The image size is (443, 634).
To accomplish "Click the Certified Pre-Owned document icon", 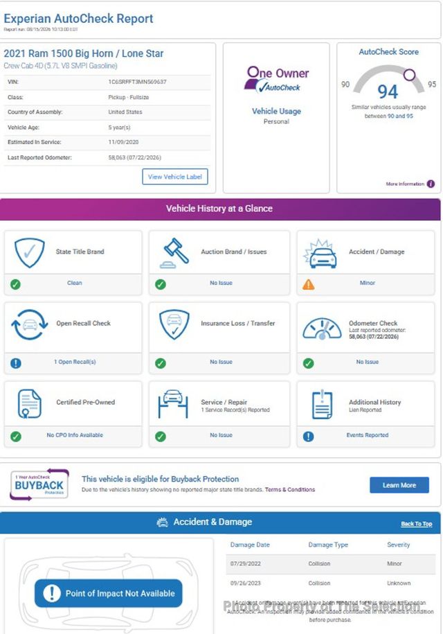I will (30, 403).
